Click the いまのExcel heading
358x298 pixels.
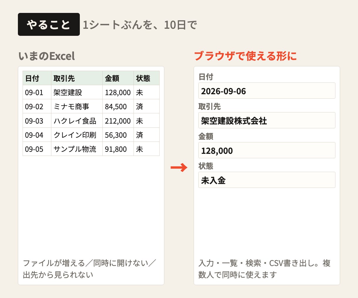47,56
